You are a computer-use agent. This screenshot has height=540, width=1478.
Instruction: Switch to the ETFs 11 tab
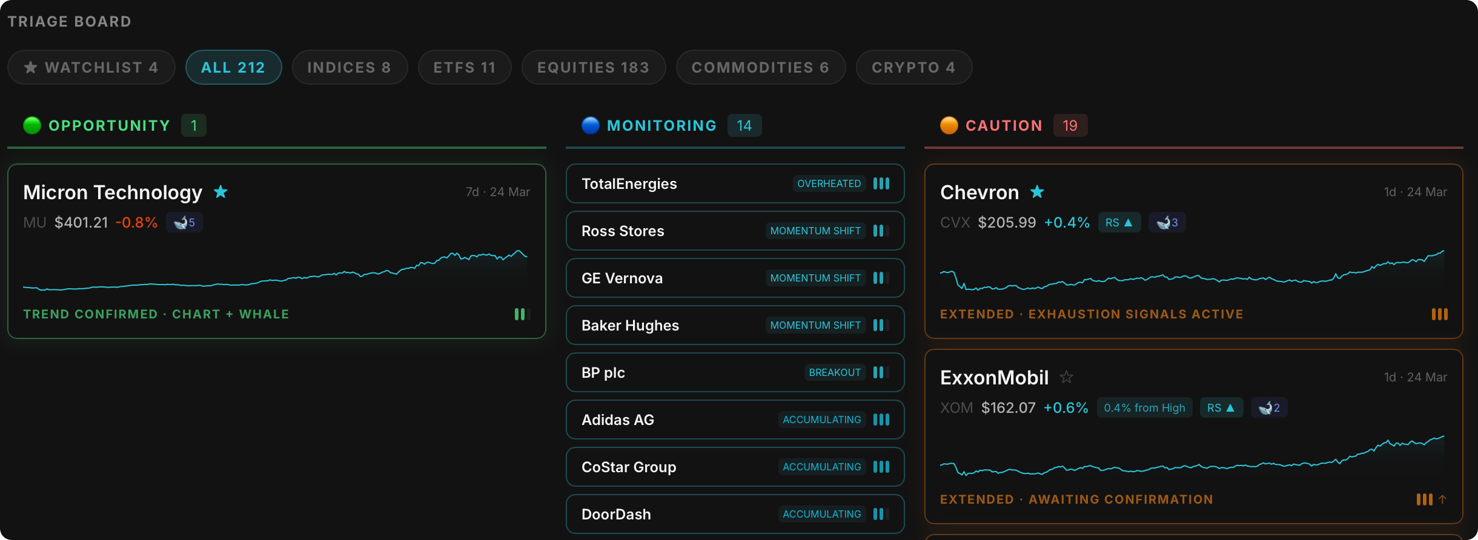pos(465,67)
